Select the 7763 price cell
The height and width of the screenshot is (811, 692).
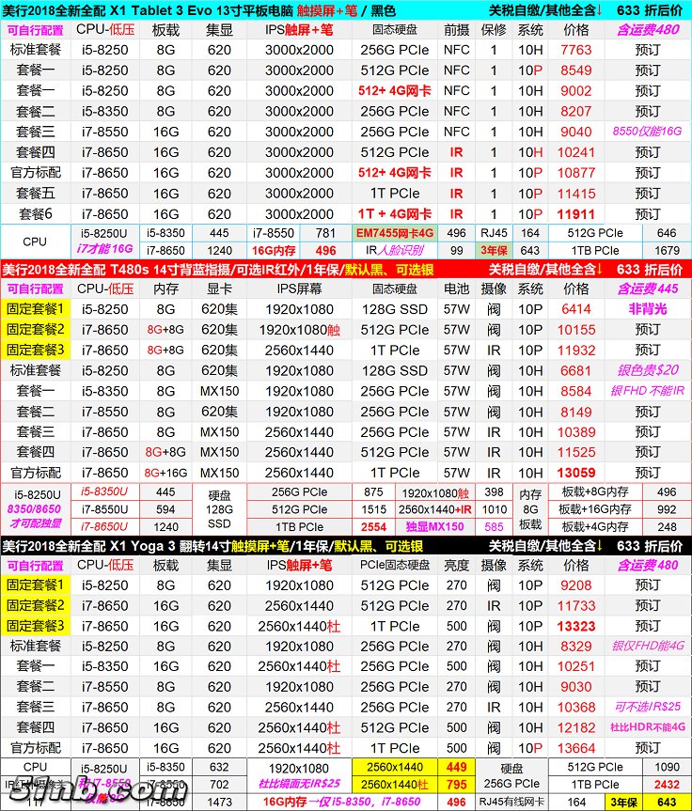(576, 50)
